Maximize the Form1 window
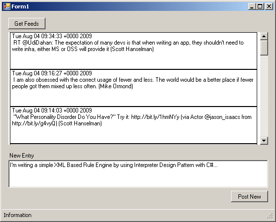 pos(260,6)
